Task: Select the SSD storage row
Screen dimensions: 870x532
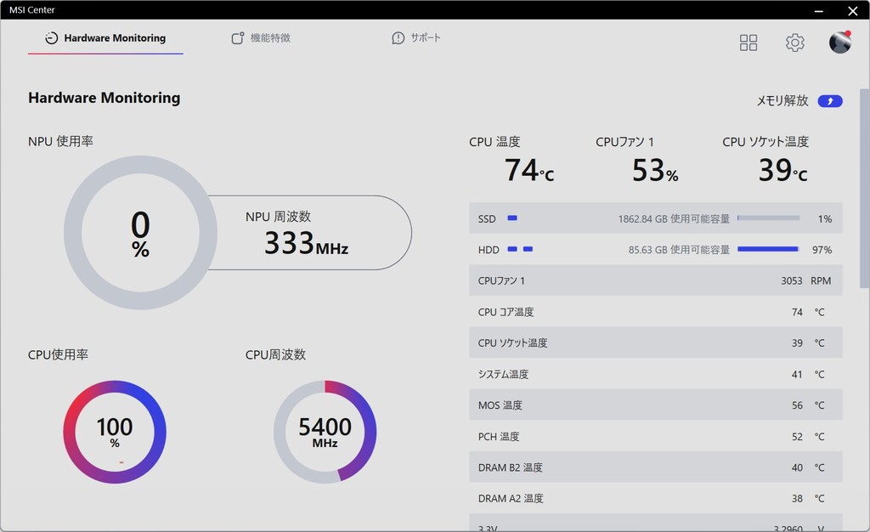Action: [656, 218]
